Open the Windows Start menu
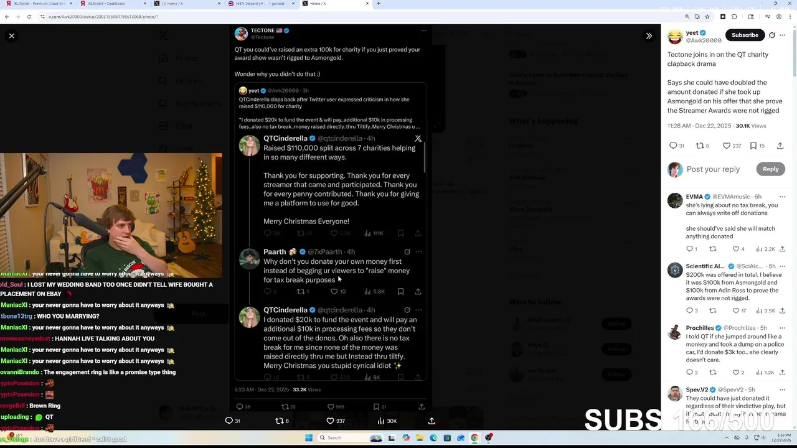Image resolution: width=797 pixels, height=448 pixels. click(x=308, y=438)
